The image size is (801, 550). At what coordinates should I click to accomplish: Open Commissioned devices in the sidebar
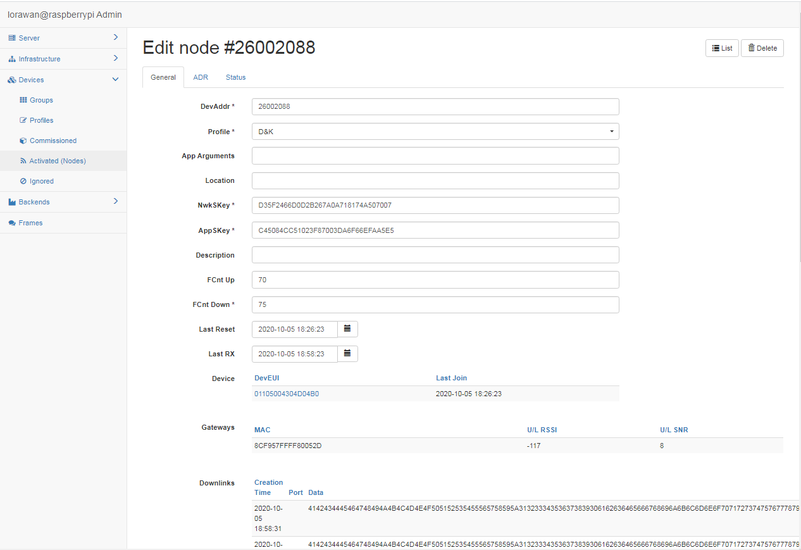pyautogui.click(x=63, y=141)
